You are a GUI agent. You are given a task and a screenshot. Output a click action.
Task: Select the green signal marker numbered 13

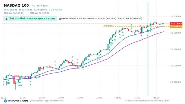[123, 35]
